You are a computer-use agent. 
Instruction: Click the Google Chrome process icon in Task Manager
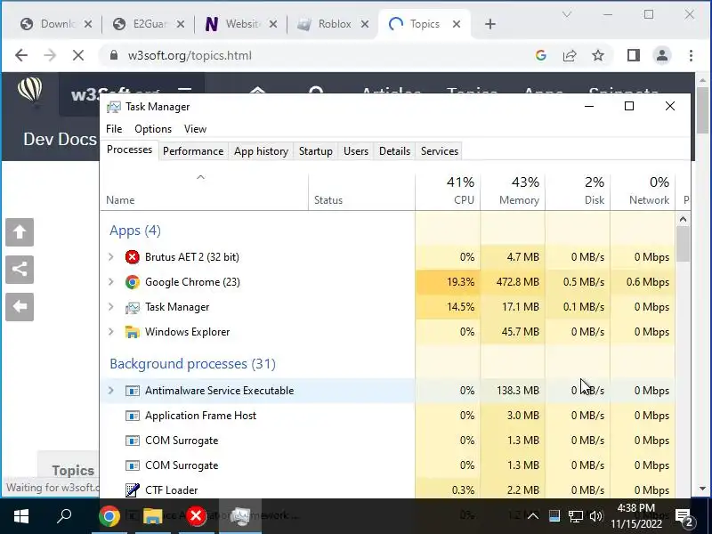pyautogui.click(x=132, y=282)
